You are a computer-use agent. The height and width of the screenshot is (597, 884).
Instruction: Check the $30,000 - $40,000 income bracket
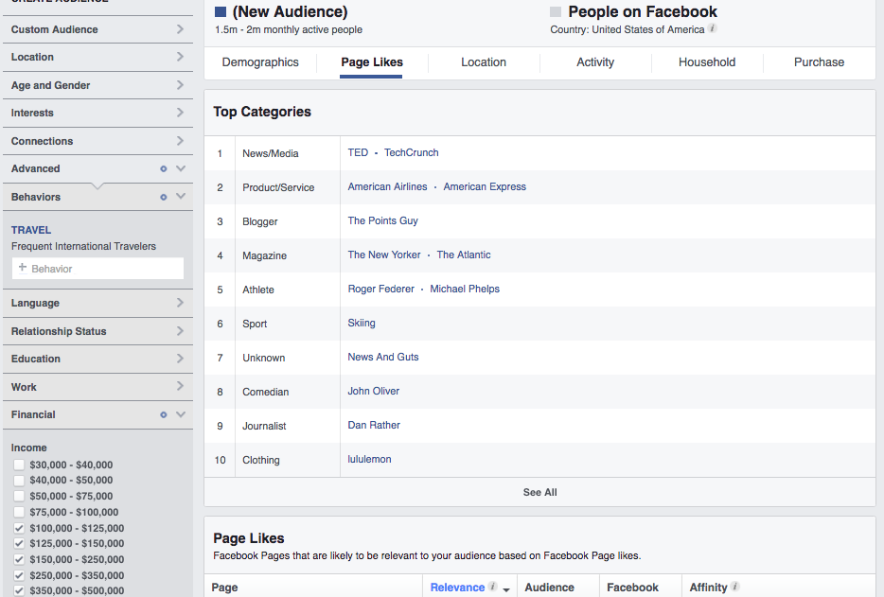pyautogui.click(x=19, y=465)
